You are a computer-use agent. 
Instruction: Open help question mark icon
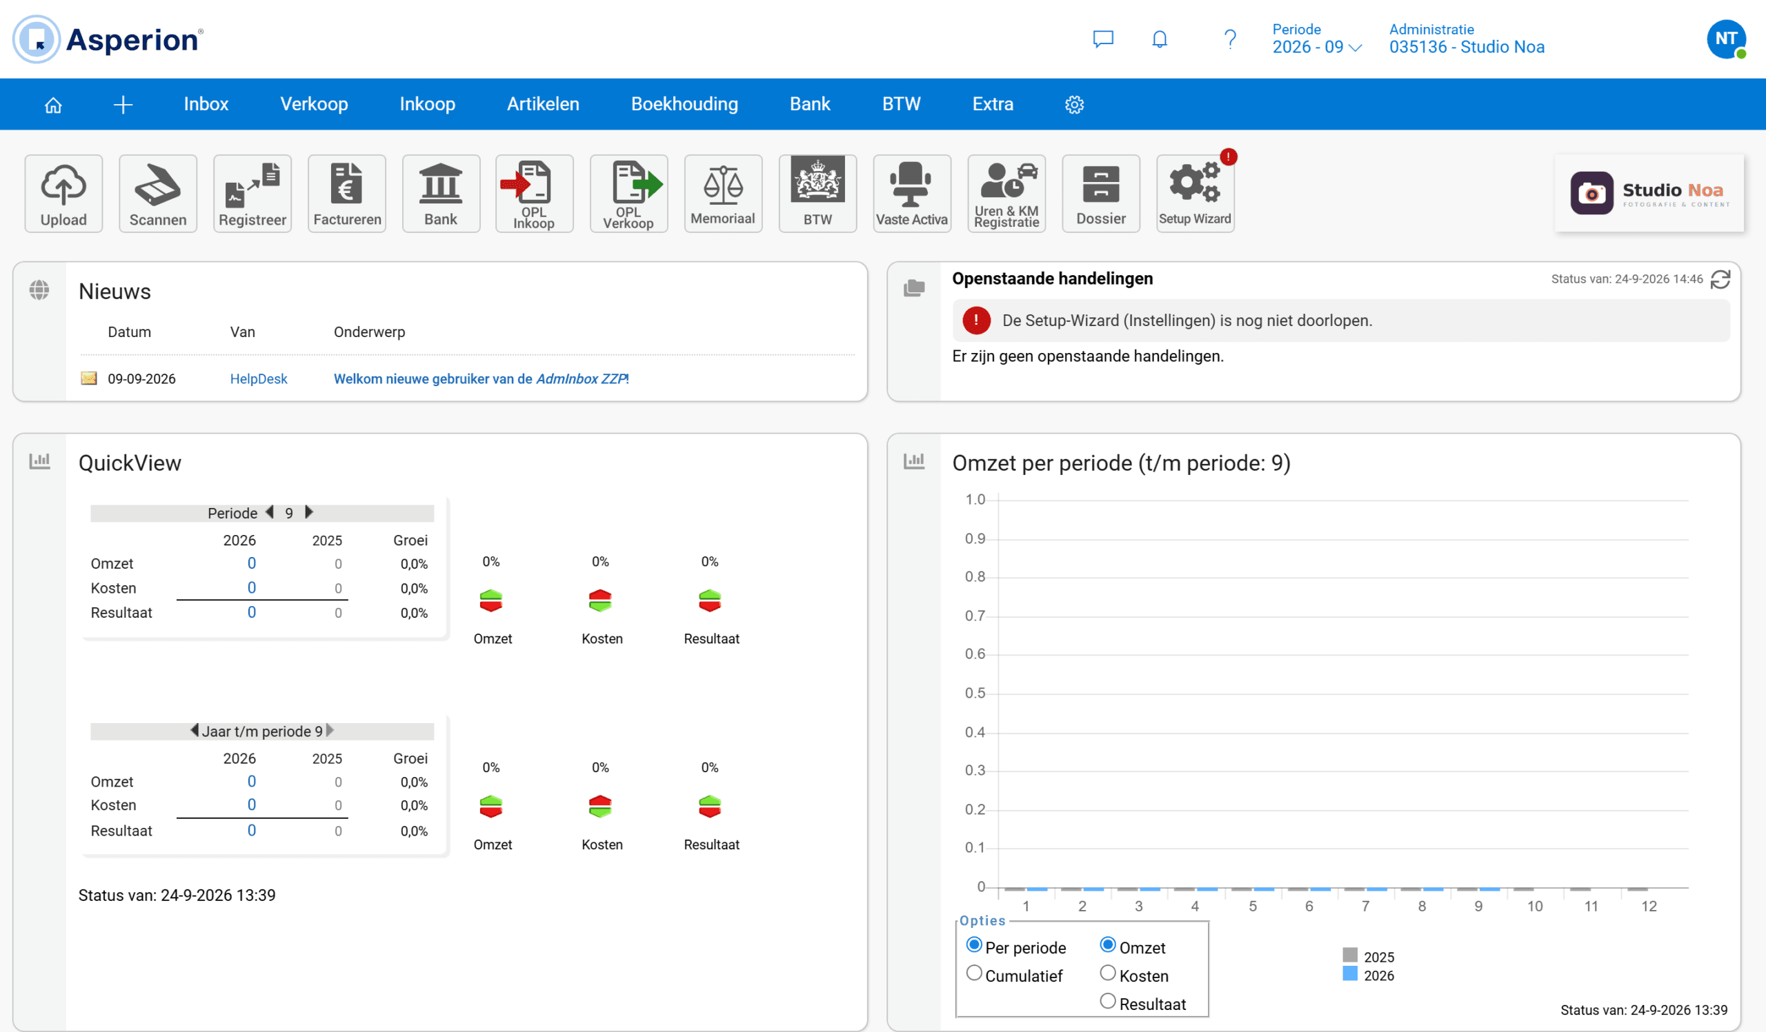coord(1230,39)
